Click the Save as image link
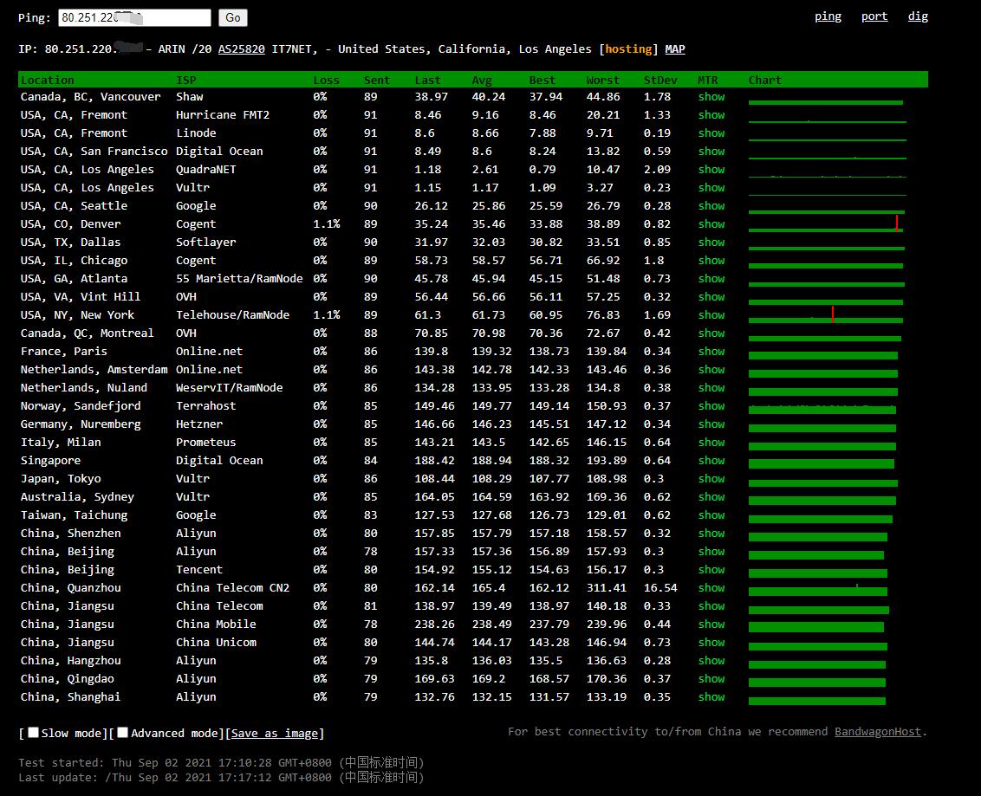 click(274, 734)
